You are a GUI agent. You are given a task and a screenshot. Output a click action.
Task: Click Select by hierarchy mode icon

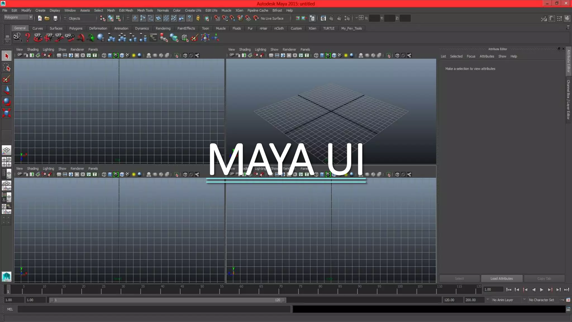point(103,18)
